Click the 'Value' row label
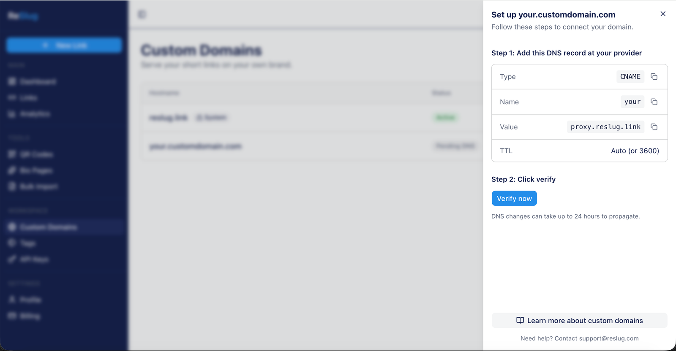This screenshot has height=351, width=676. click(x=509, y=127)
